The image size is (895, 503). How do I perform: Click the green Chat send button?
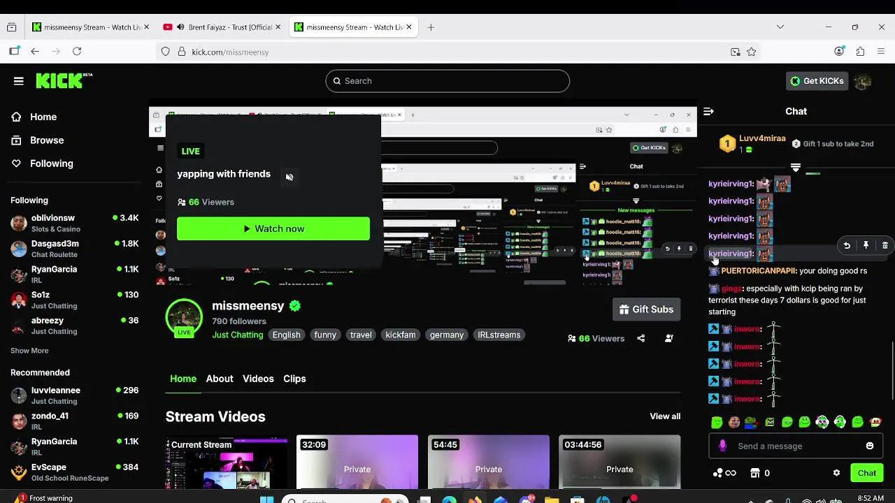pos(867,473)
